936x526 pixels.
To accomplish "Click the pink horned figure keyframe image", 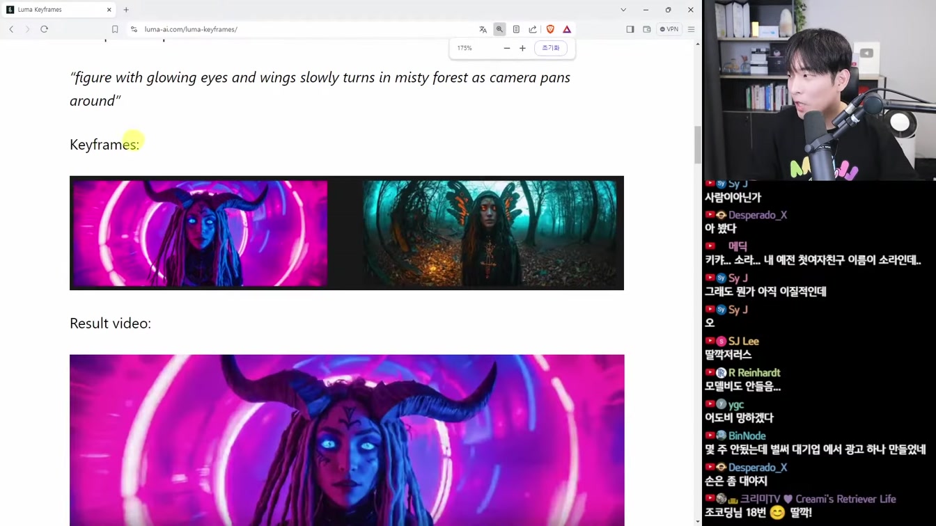I will (x=201, y=233).
